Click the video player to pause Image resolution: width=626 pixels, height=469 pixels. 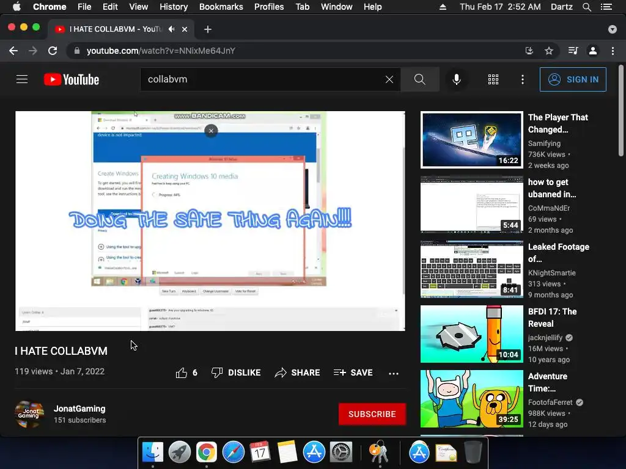click(x=210, y=221)
